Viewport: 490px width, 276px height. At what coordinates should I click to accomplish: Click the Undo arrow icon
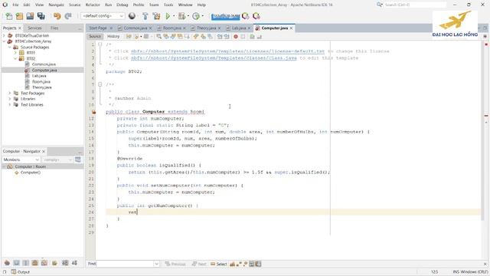pyautogui.click(x=57, y=16)
